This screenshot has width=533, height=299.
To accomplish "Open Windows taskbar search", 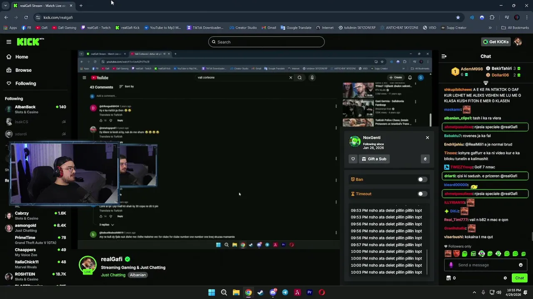I will [x=224, y=292].
